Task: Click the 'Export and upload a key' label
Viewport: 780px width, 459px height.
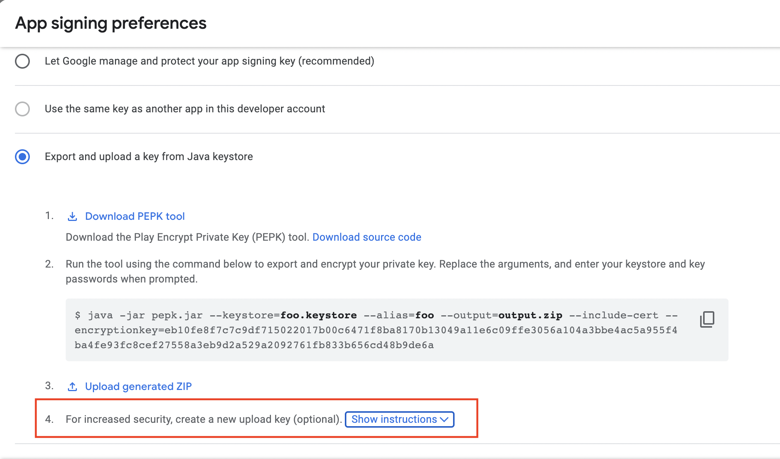Action: (149, 157)
